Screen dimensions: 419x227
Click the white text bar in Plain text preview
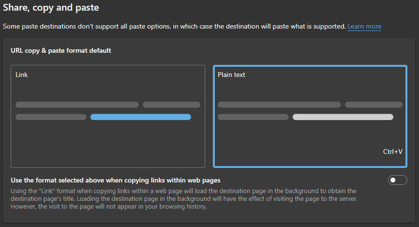[x=343, y=117]
